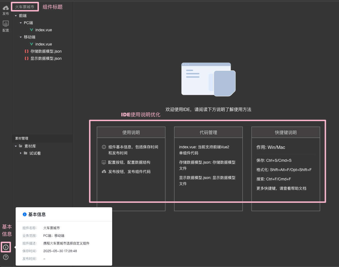Click the 素材管理 panel header
This screenshot has height=267, width=339.
click(x=22, y=138)
